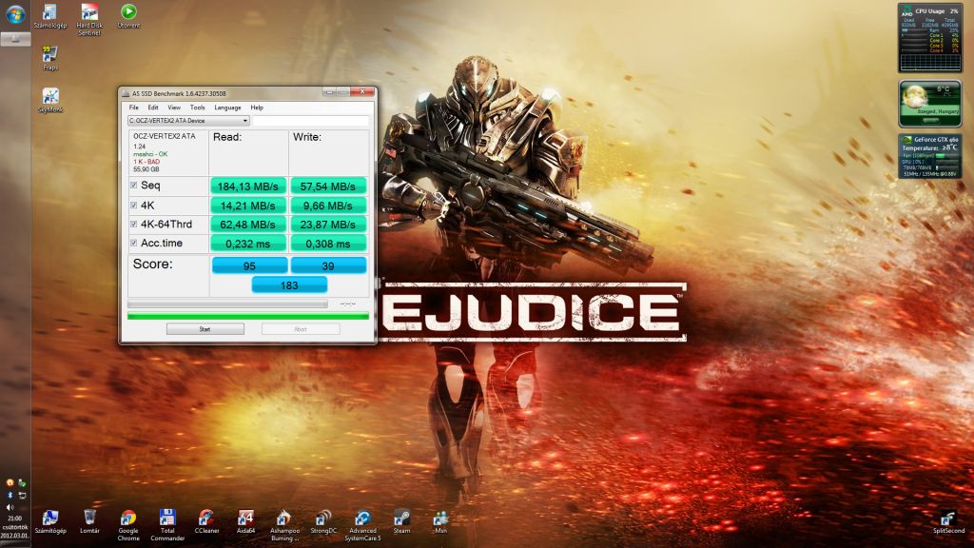This screenshot has width=974, height=548.
Task: Click the AS SSD Benchmark title icon
Action: tap(126, 93)
